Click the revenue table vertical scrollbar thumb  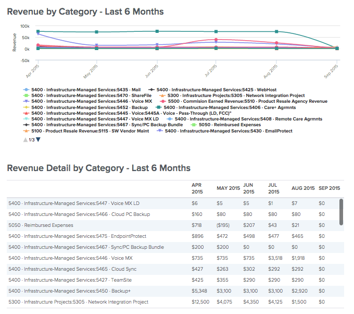[x=342, y=211]
